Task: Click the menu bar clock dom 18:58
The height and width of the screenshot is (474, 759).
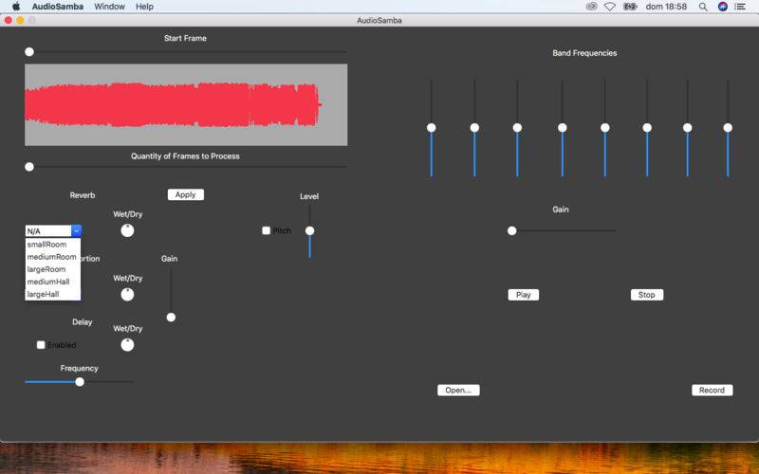Action: click(666, 7)
